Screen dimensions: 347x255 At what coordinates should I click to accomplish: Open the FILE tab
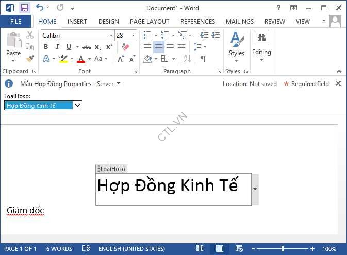(x=15, y=22)
